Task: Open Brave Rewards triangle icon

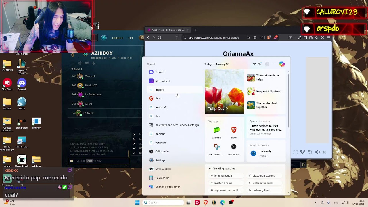Action: [275, 37]
